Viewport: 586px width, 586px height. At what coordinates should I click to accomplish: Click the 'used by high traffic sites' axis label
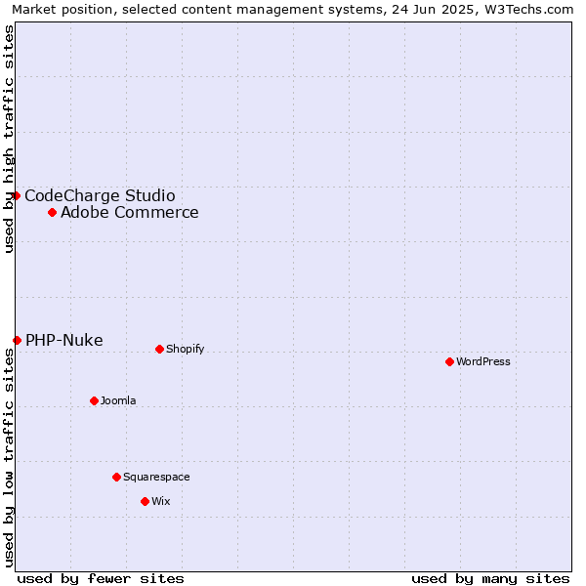click(9, 139)
